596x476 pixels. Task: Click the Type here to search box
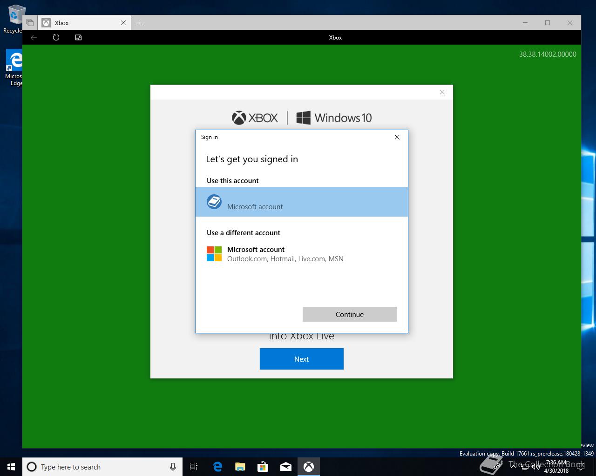[102, 467]
